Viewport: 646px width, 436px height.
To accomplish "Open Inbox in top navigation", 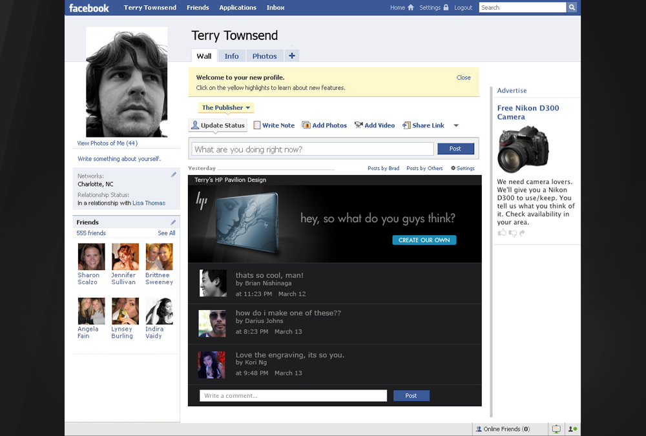I will [276, 7].
